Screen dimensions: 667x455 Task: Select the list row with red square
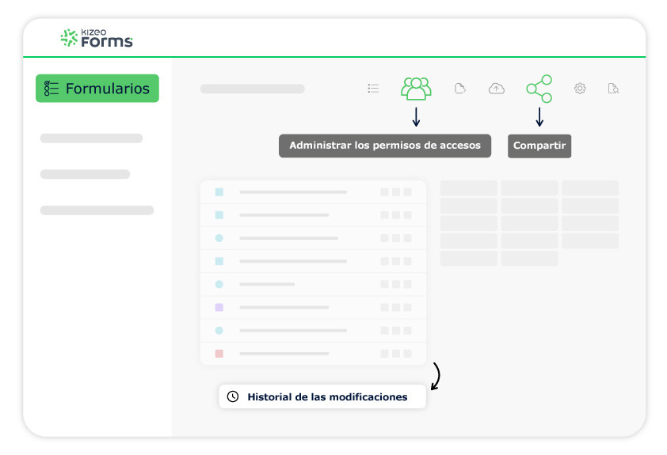(313, 354)
